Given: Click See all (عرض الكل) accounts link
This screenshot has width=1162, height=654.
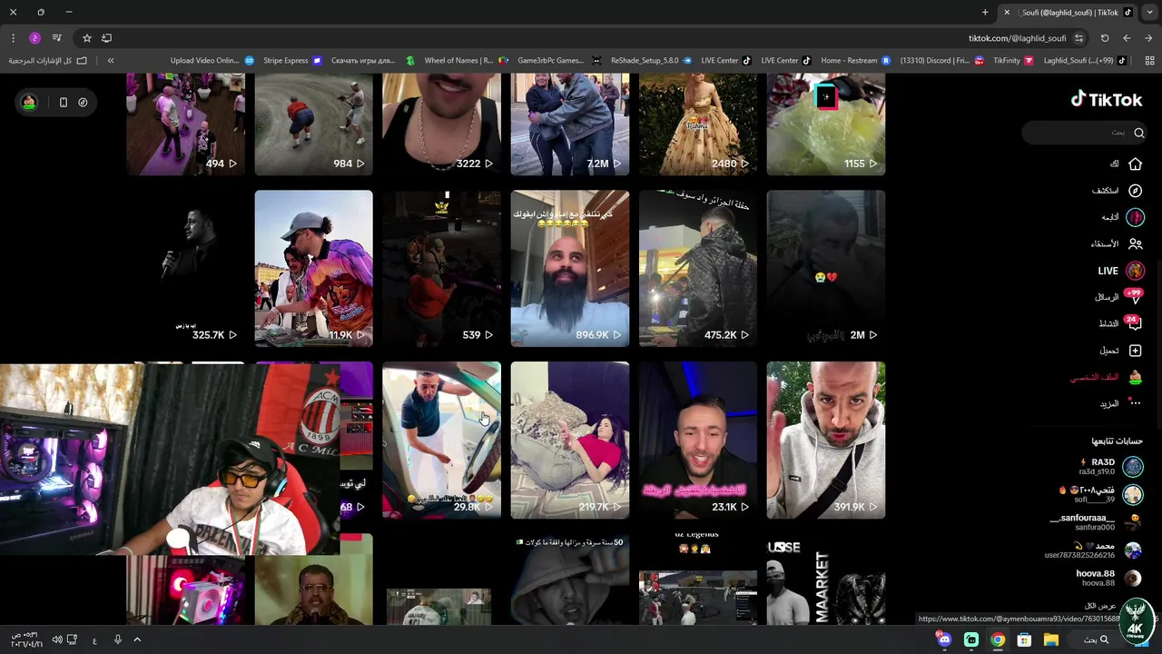Looking at the screenshot, I should click(1100, 605).
